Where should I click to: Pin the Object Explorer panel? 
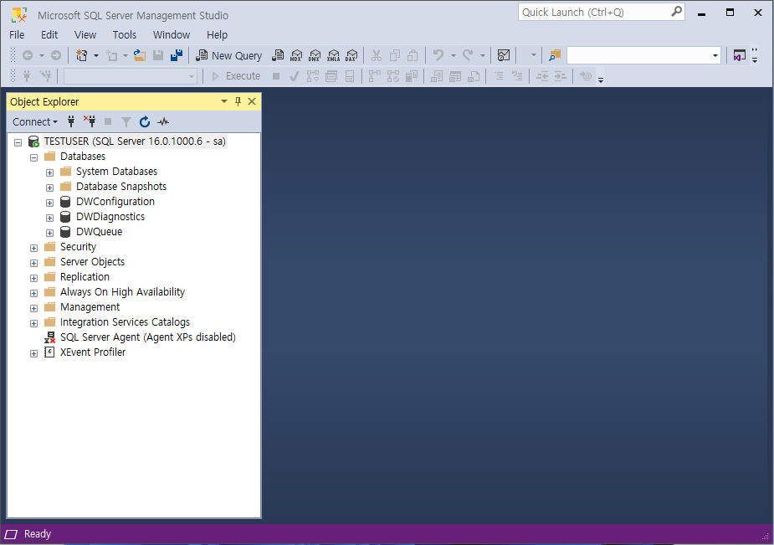[x=238, y=101]
